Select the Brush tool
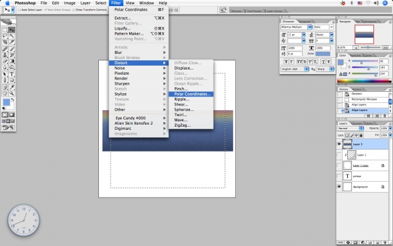 (x=12, y=49)
